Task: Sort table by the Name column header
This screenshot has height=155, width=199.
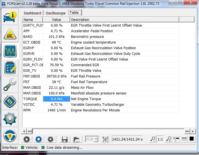Action: pyautogui.click(x=32, y=20)
